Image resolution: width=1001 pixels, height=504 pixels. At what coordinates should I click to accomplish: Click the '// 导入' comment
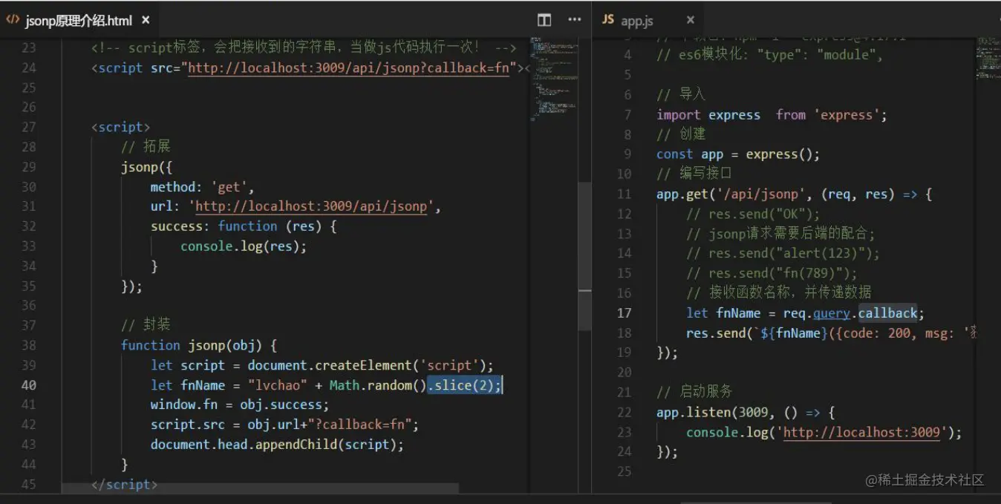(681, 94)
